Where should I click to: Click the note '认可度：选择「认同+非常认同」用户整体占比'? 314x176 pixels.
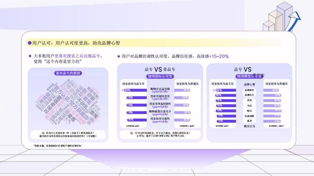click(x=160, y=136)
